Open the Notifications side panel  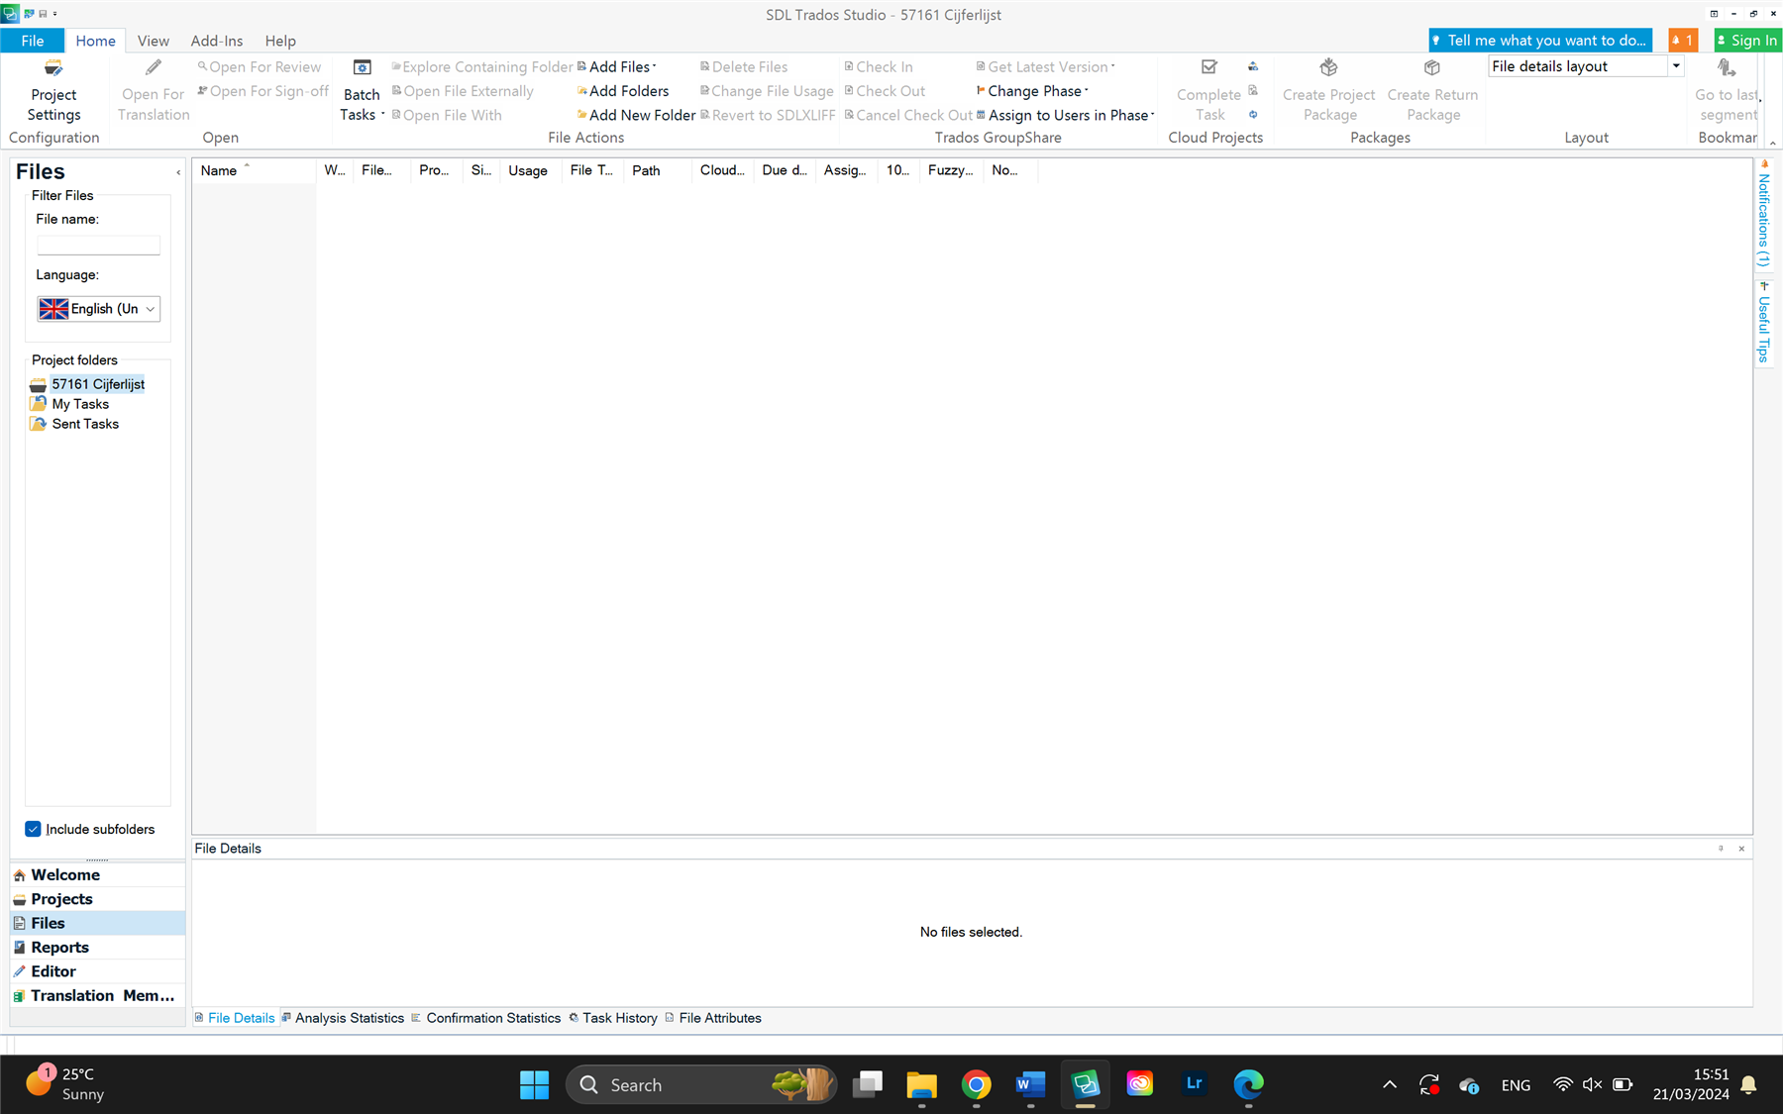1763,214
